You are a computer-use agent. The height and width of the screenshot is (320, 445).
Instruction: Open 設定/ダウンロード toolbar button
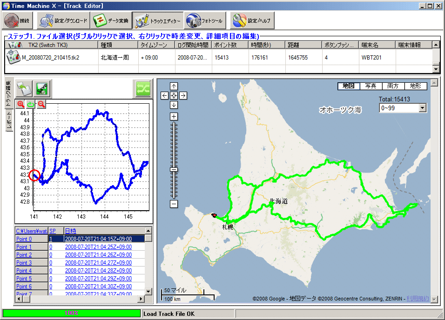64,21
